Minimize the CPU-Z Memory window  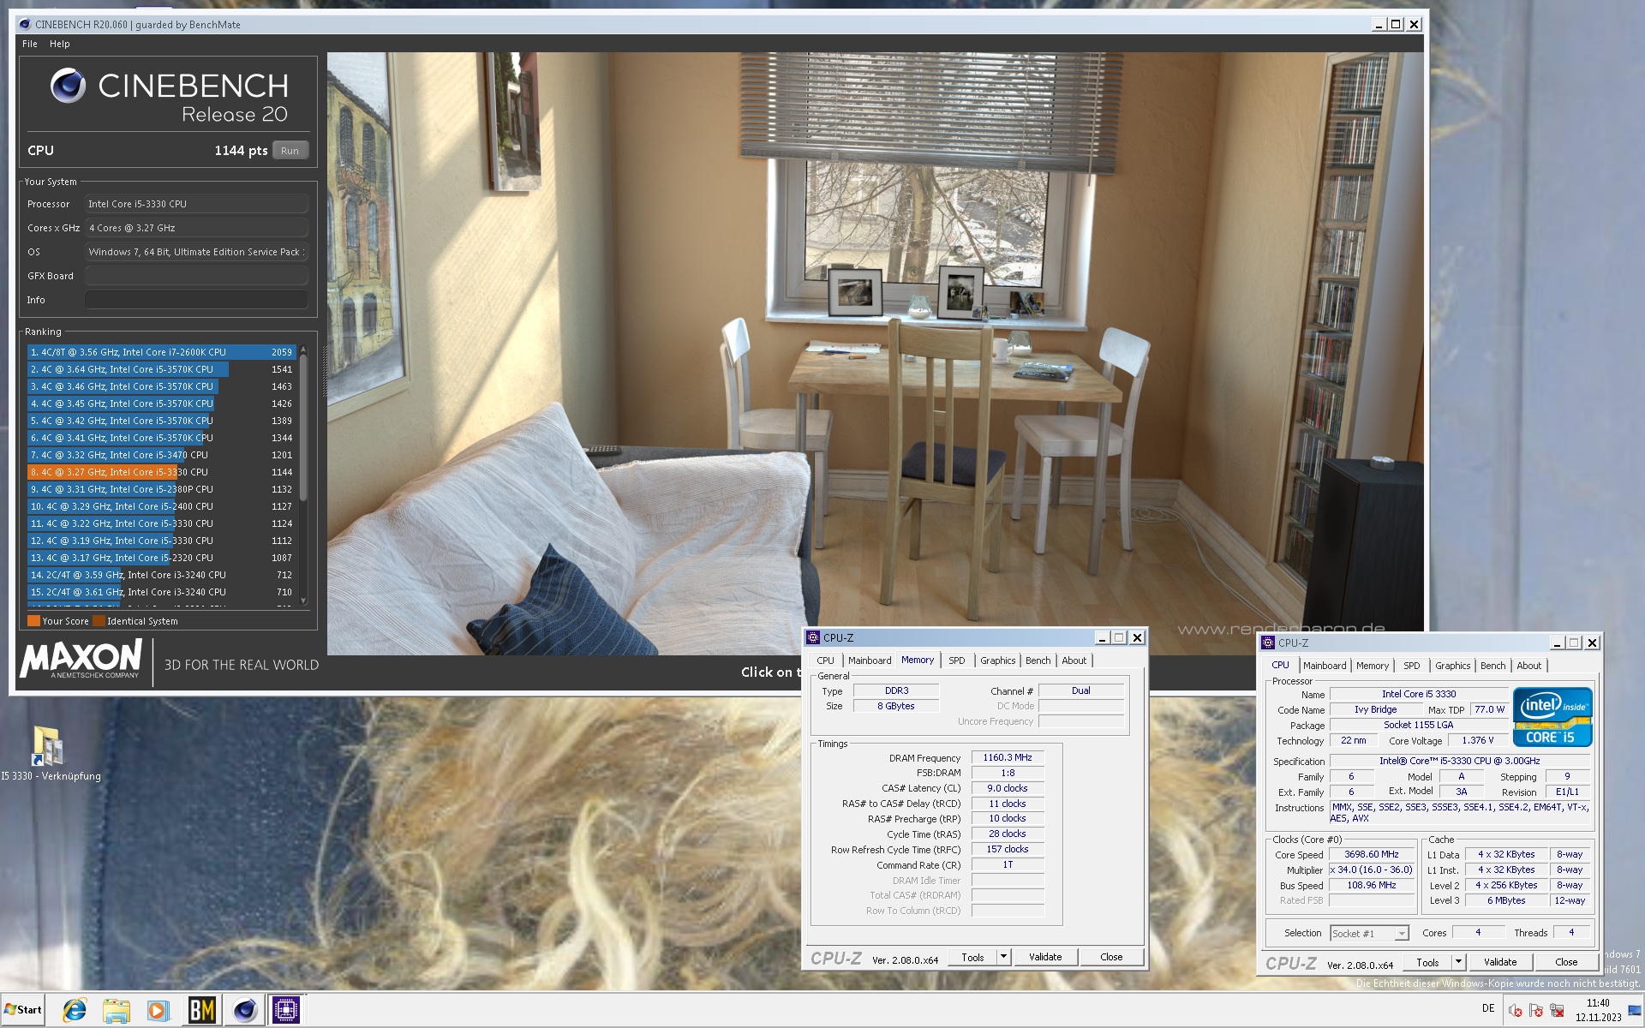point(1103,637)
